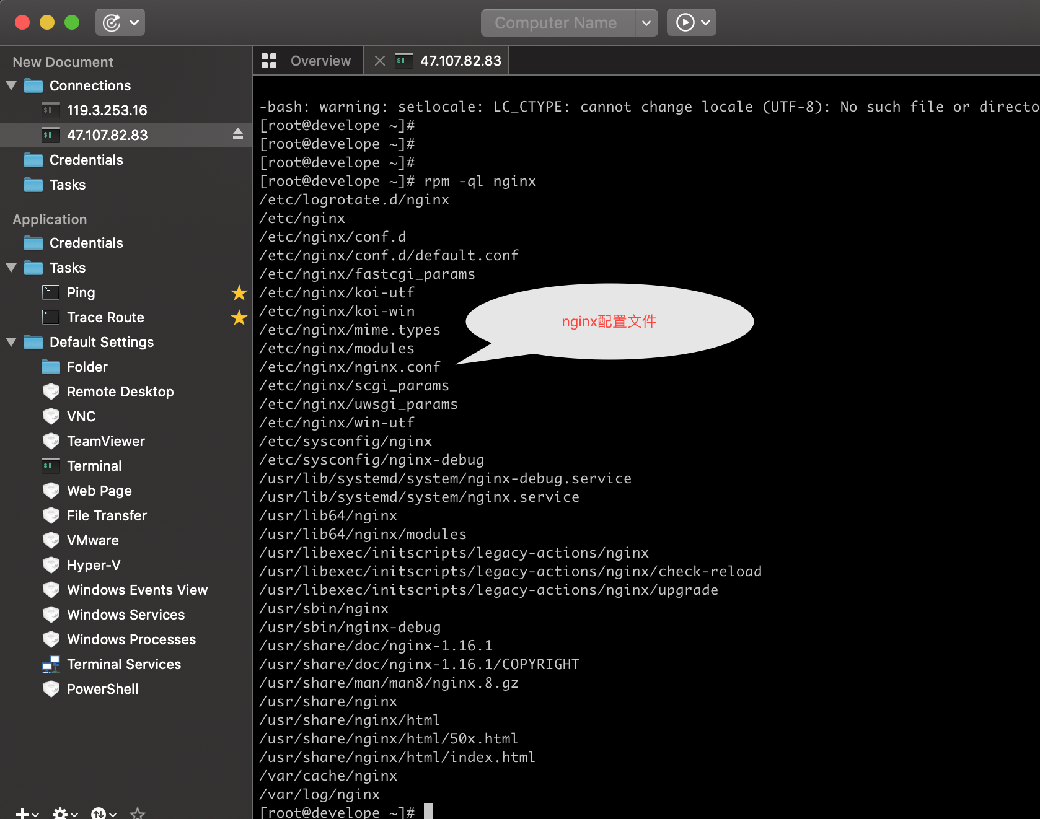This screenshot has width=1040, height=819.
Task: Open the gear settings menu at bottom
Action: (61, 813)
